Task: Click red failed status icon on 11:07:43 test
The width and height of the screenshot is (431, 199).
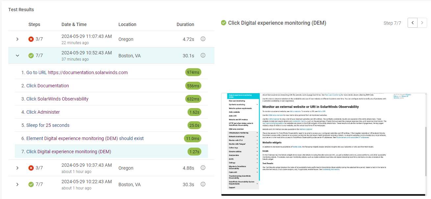Action: (31, 39)
